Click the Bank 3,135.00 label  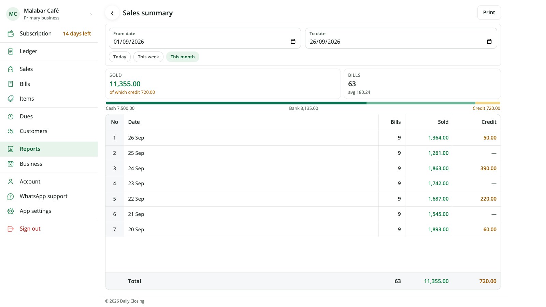click(303, 108)
